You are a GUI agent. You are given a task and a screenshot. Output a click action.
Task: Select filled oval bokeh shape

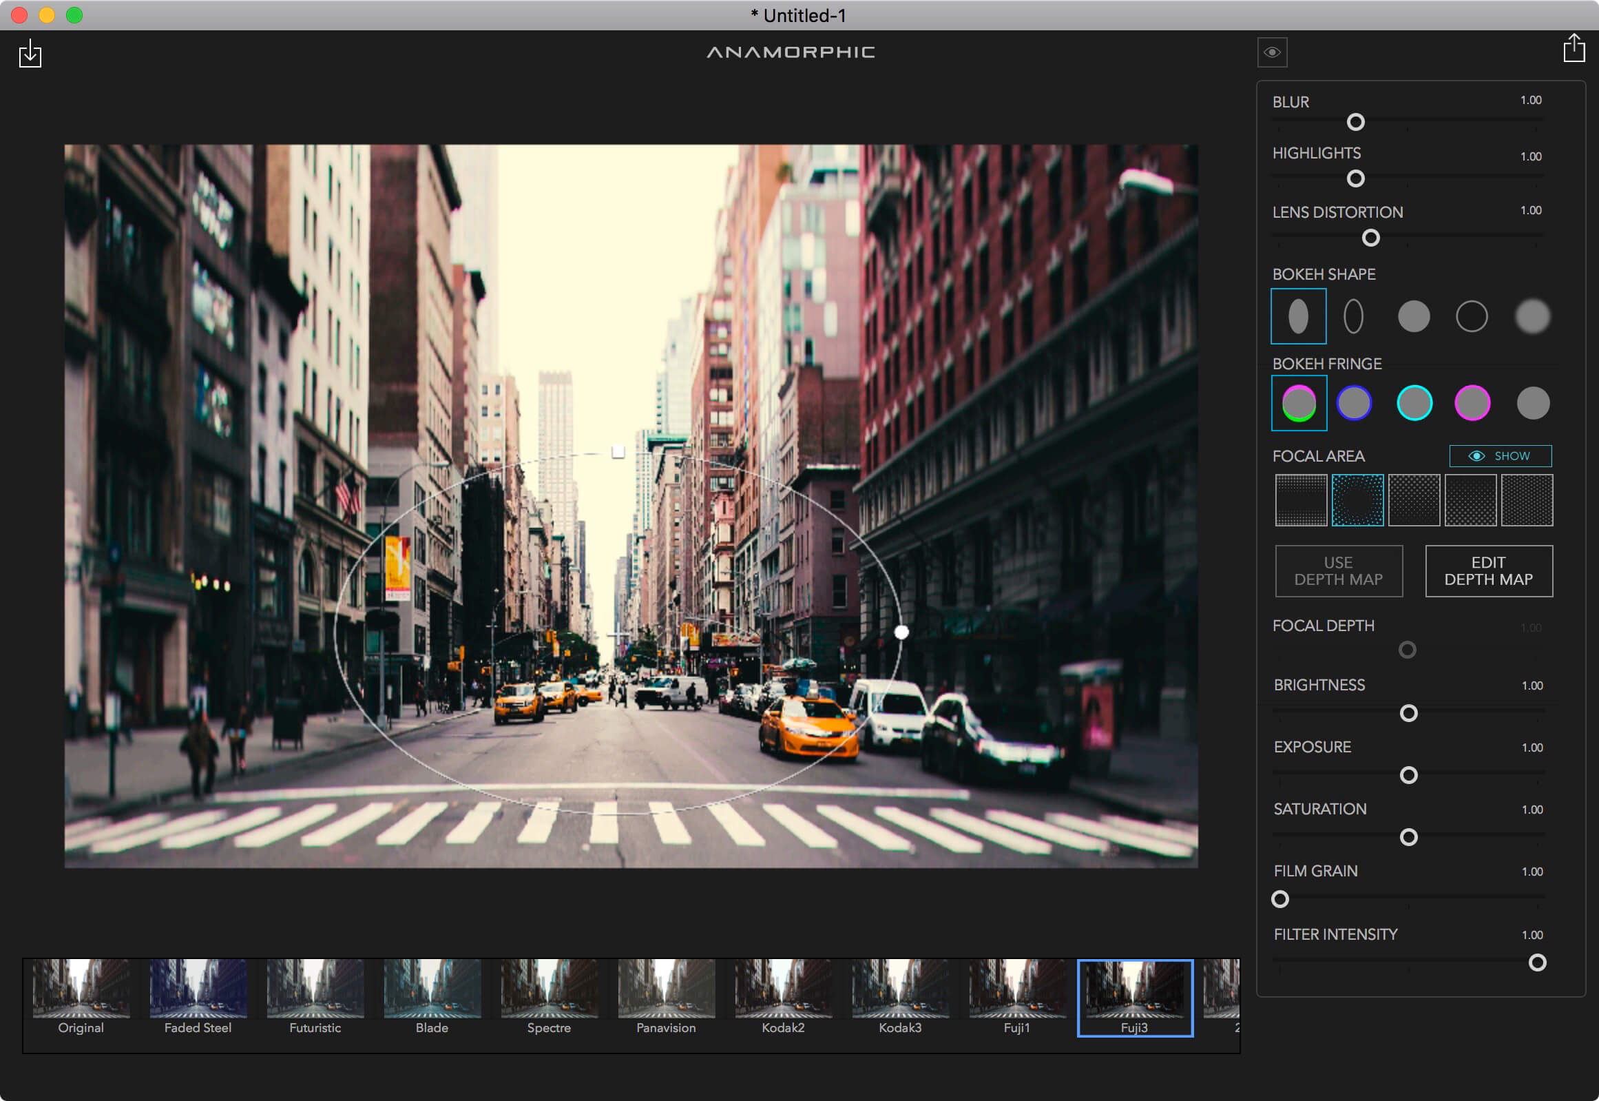1297,316
